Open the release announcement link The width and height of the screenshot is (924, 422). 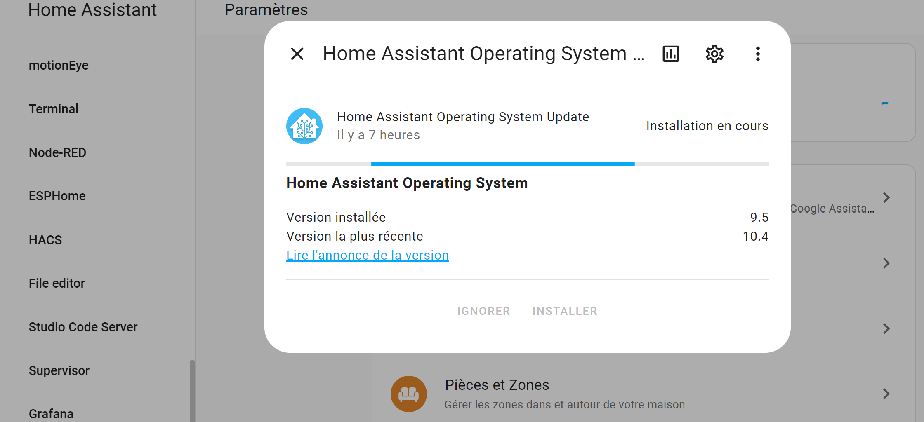click(x=367, y=255)
